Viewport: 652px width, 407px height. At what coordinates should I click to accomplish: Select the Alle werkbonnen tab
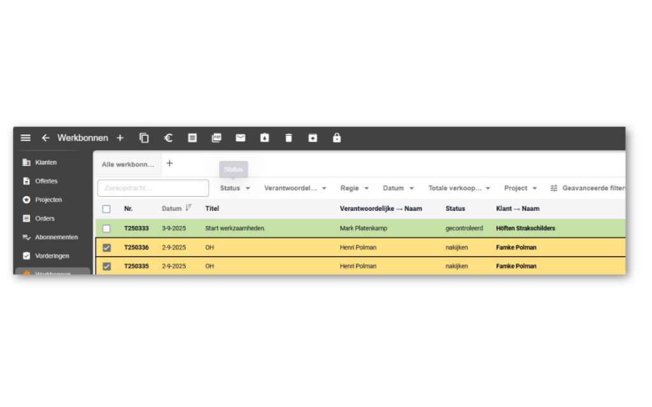[x=128, y=164]
